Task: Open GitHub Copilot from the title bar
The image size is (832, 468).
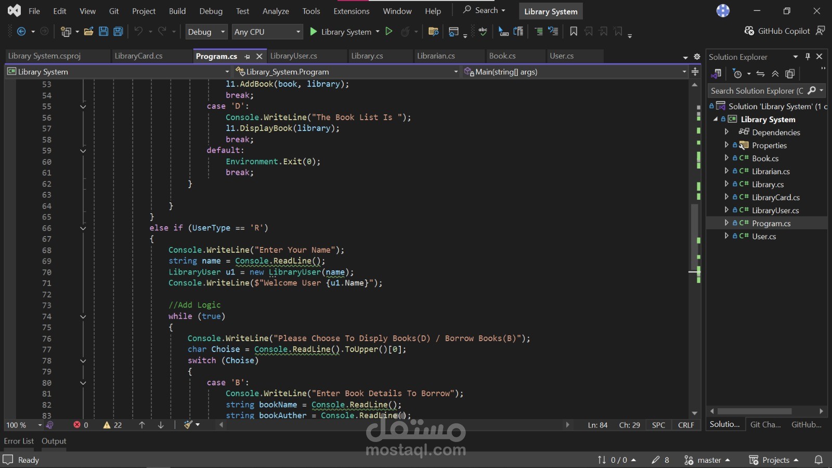Action: tap(777, 31)
